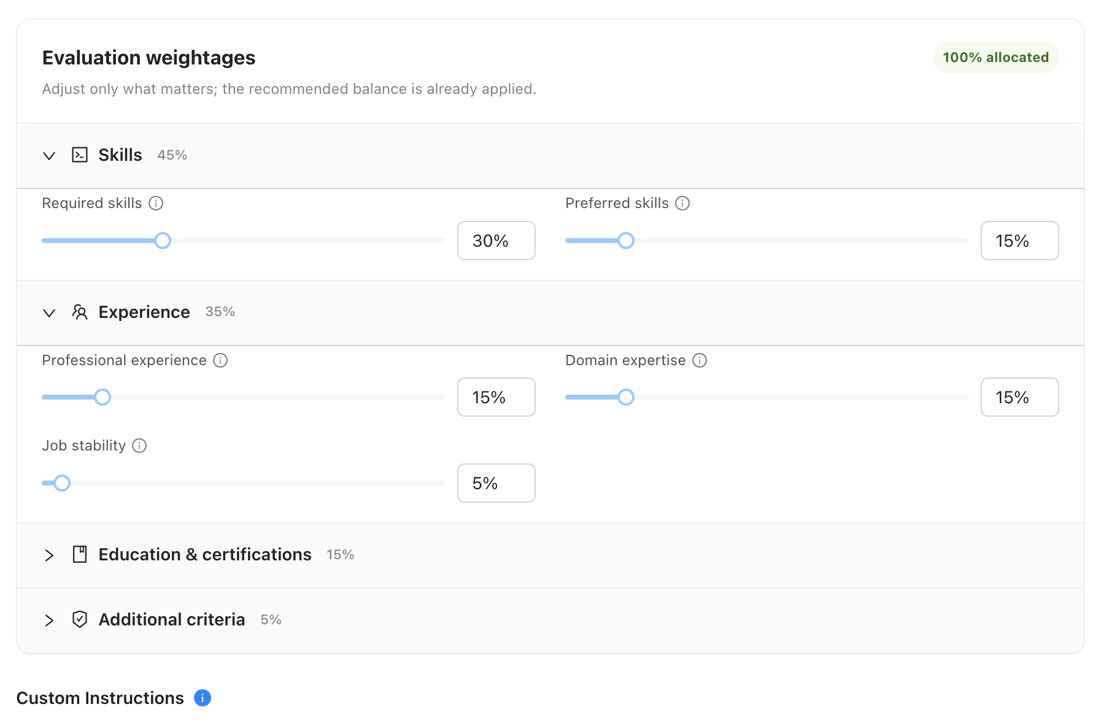Click the Preferred skills slider handle

point(626,241)
